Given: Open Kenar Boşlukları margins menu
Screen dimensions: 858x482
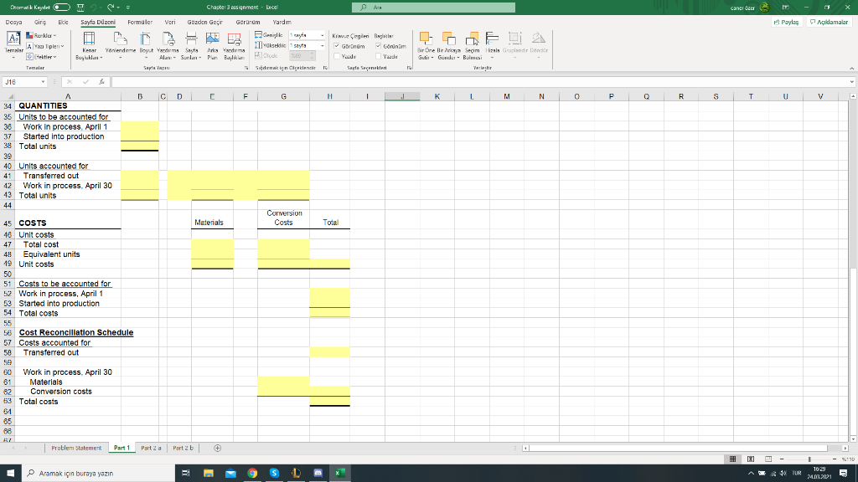Looking at the screenshot, I should coord(89,46).
